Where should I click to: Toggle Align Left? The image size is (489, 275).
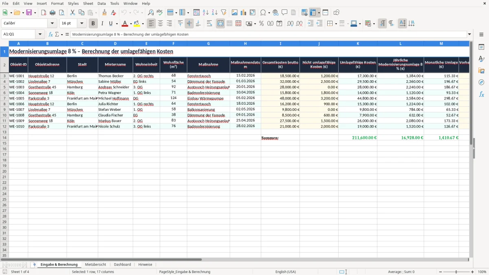point(151,24)
